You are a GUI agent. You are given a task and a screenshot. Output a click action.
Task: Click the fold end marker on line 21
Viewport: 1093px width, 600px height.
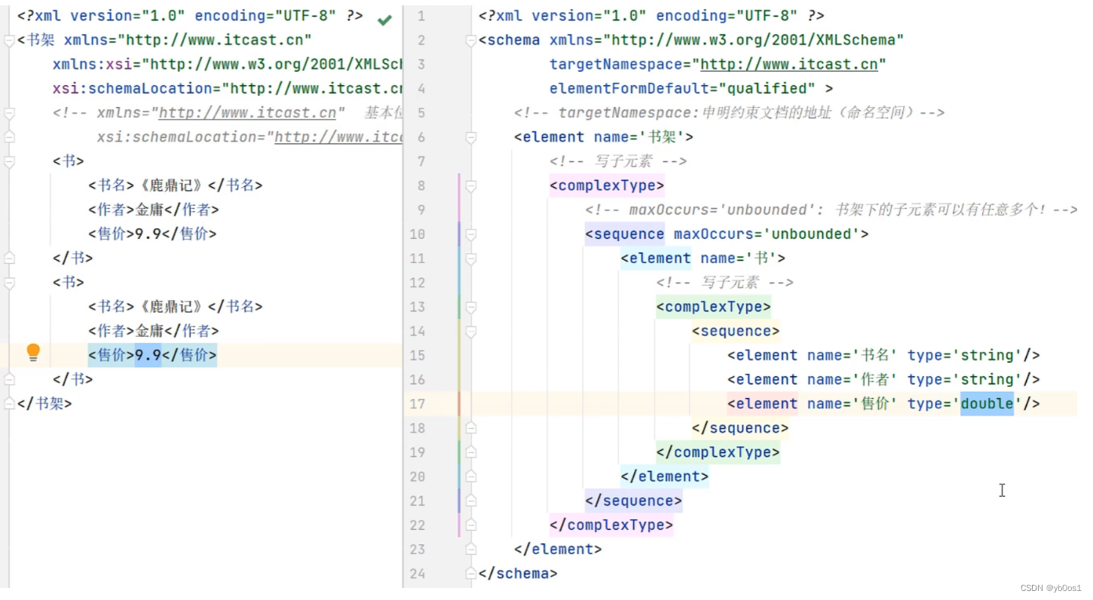tap(471, 501)
